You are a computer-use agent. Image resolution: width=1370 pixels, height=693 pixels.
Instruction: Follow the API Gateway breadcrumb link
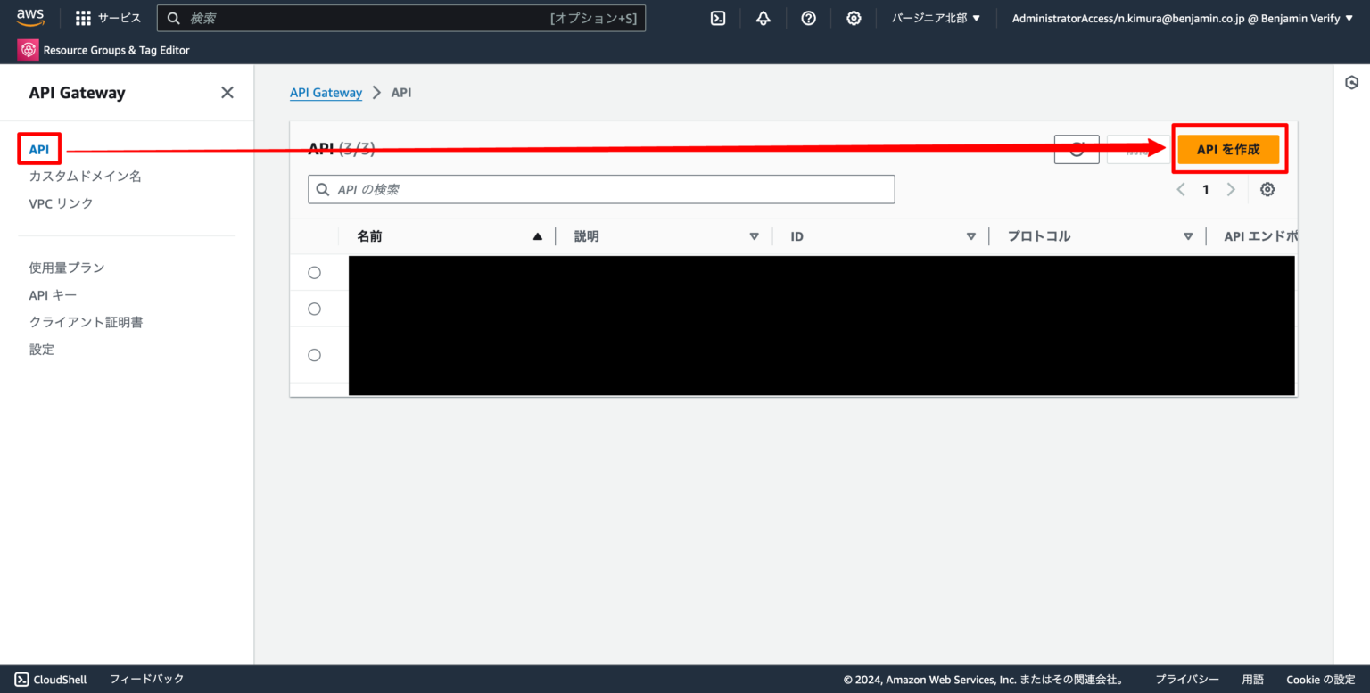[x=326, y=92]
